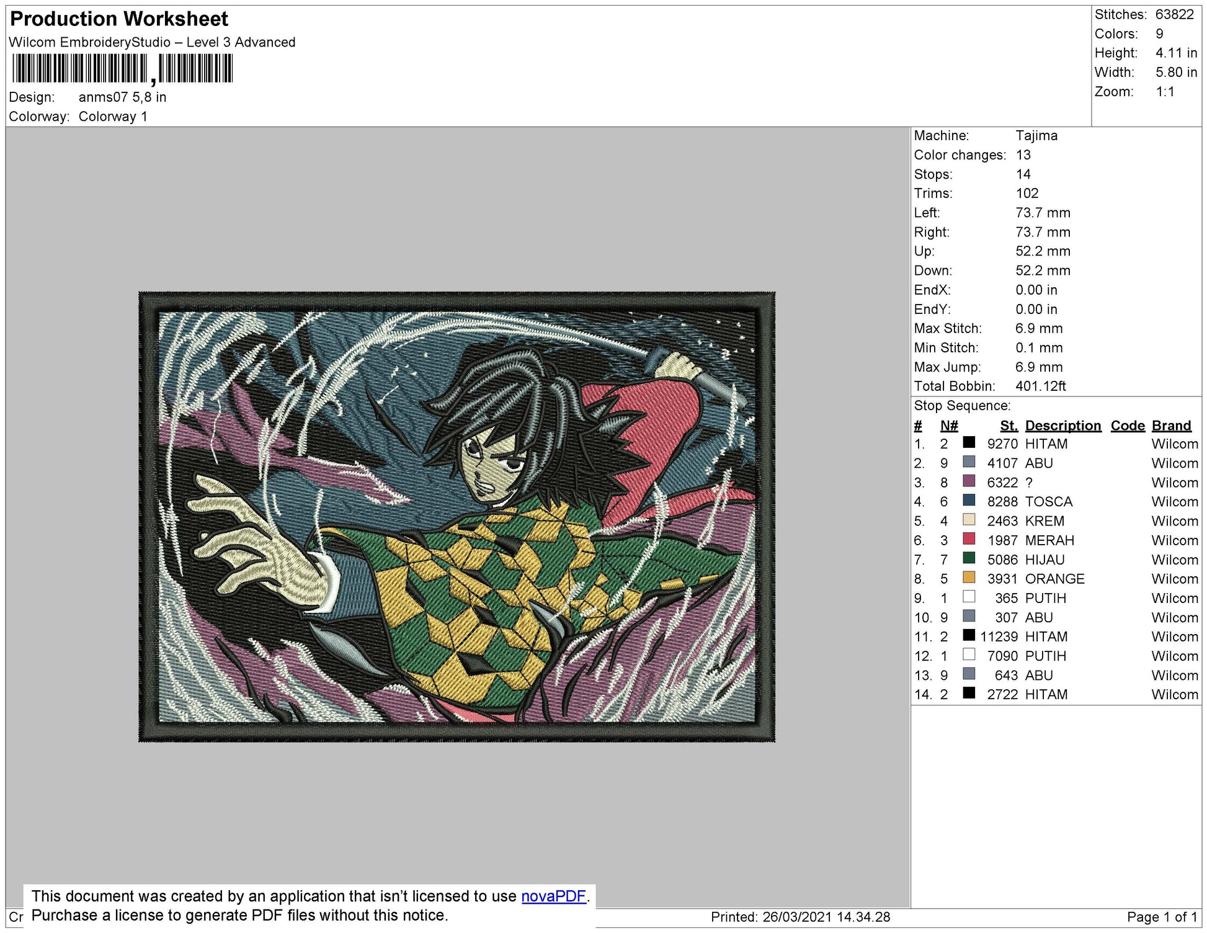Click the Description column header

pos(1062,426)
